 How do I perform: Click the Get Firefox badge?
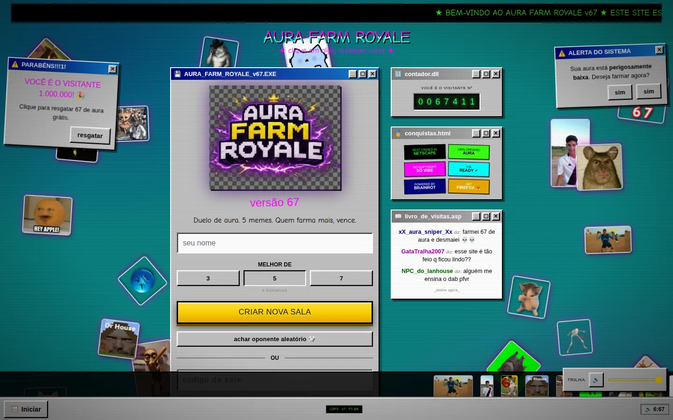pyautogui.click(x=468, y=186)
